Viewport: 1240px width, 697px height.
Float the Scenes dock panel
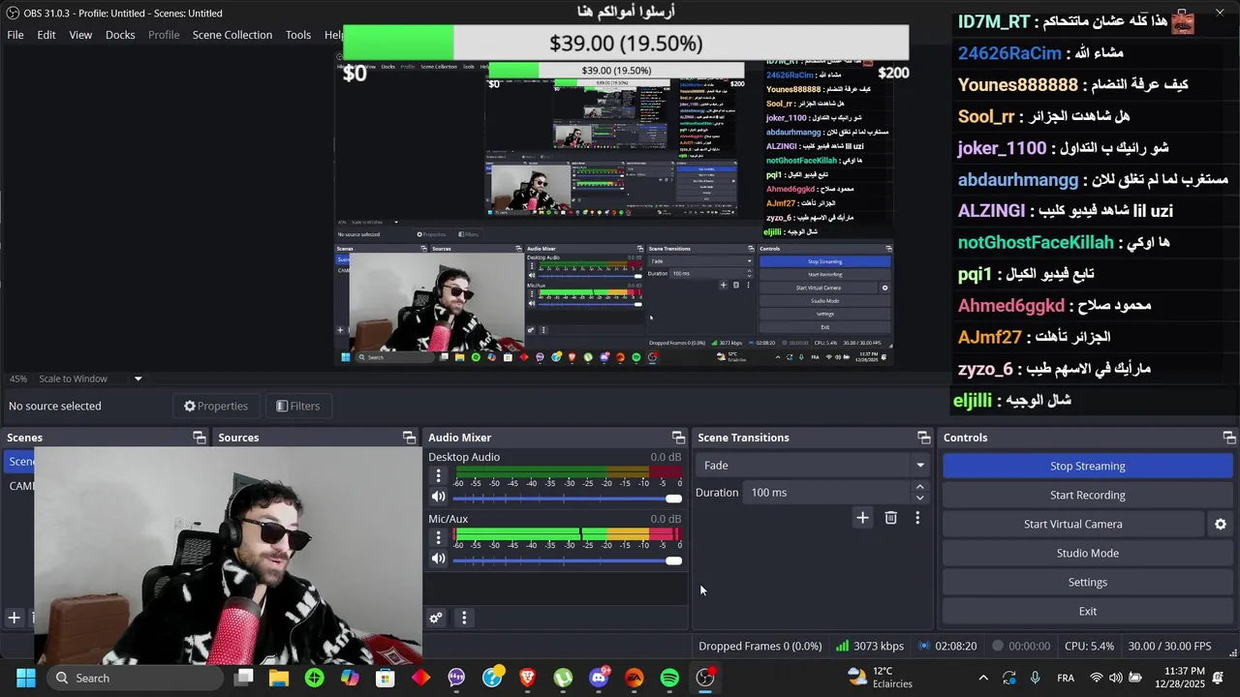199,438
